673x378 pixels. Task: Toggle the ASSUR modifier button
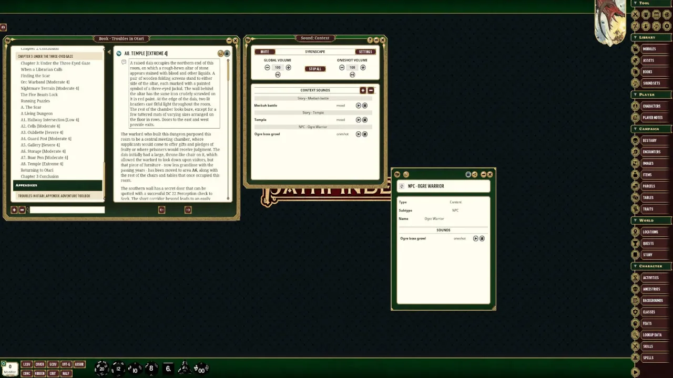(79, 364)
